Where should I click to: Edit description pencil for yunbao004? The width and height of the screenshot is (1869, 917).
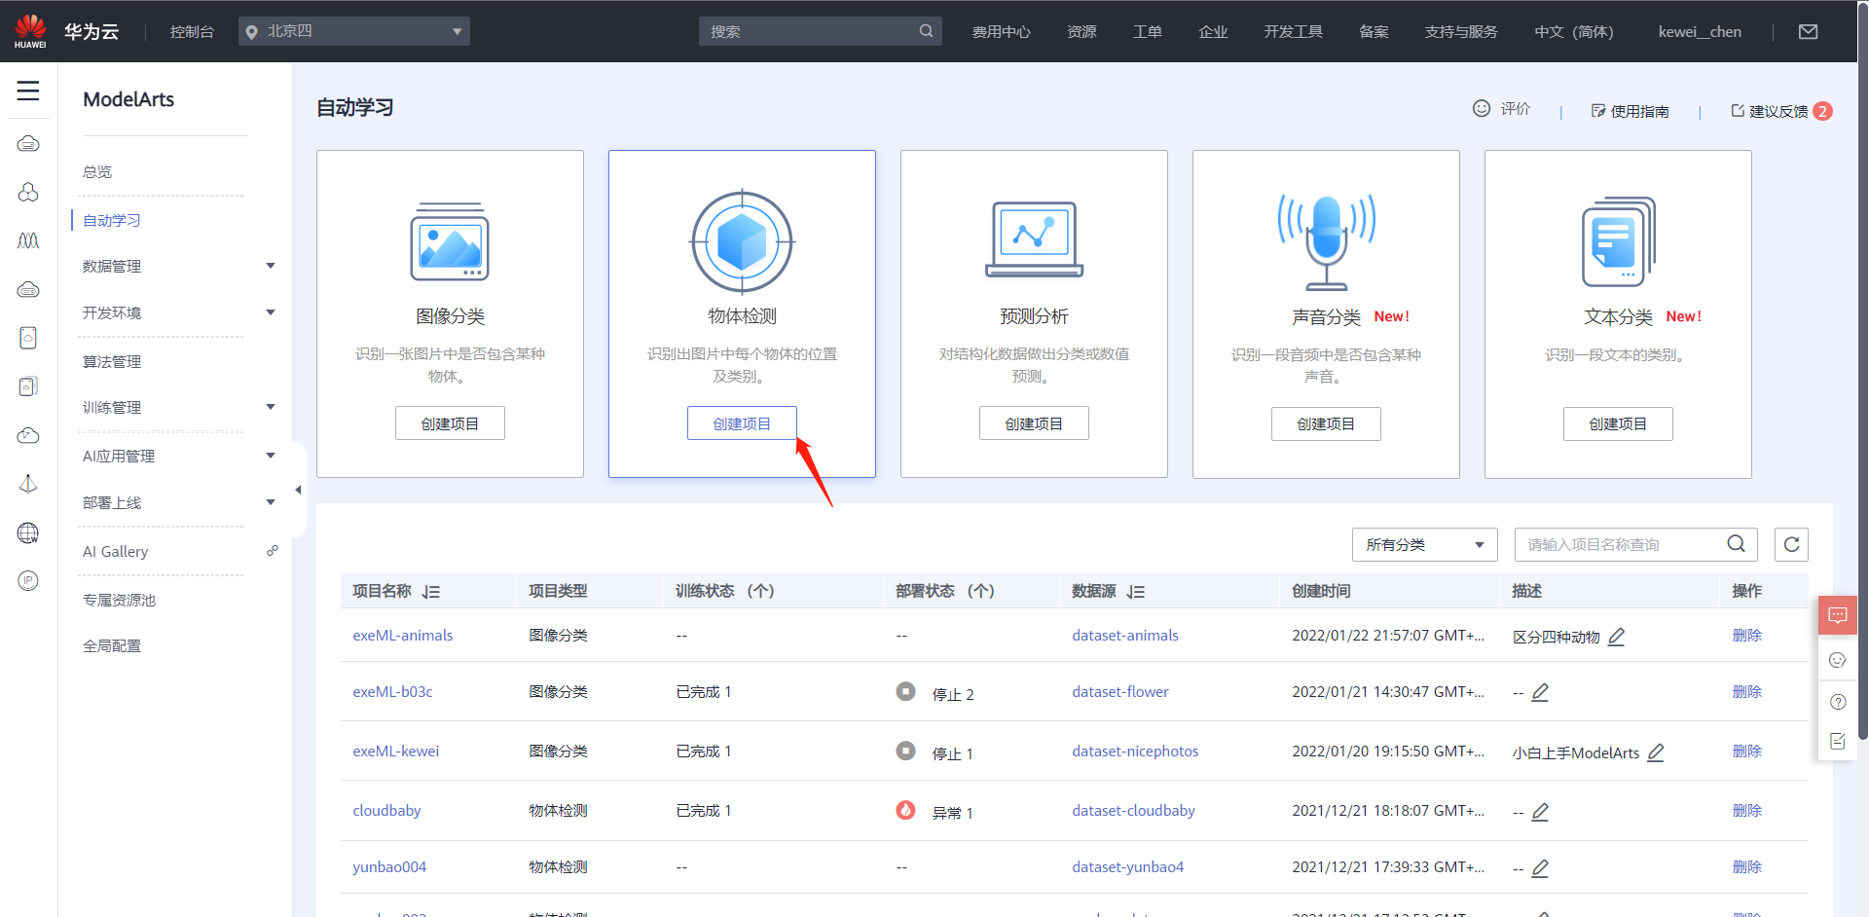coord(1540,867)
